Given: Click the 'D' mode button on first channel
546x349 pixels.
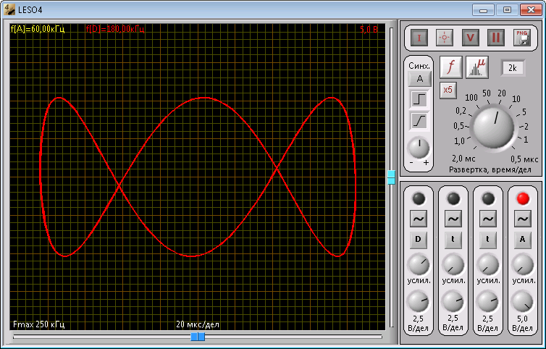Looking at the screenshot, I should point(418,240).
